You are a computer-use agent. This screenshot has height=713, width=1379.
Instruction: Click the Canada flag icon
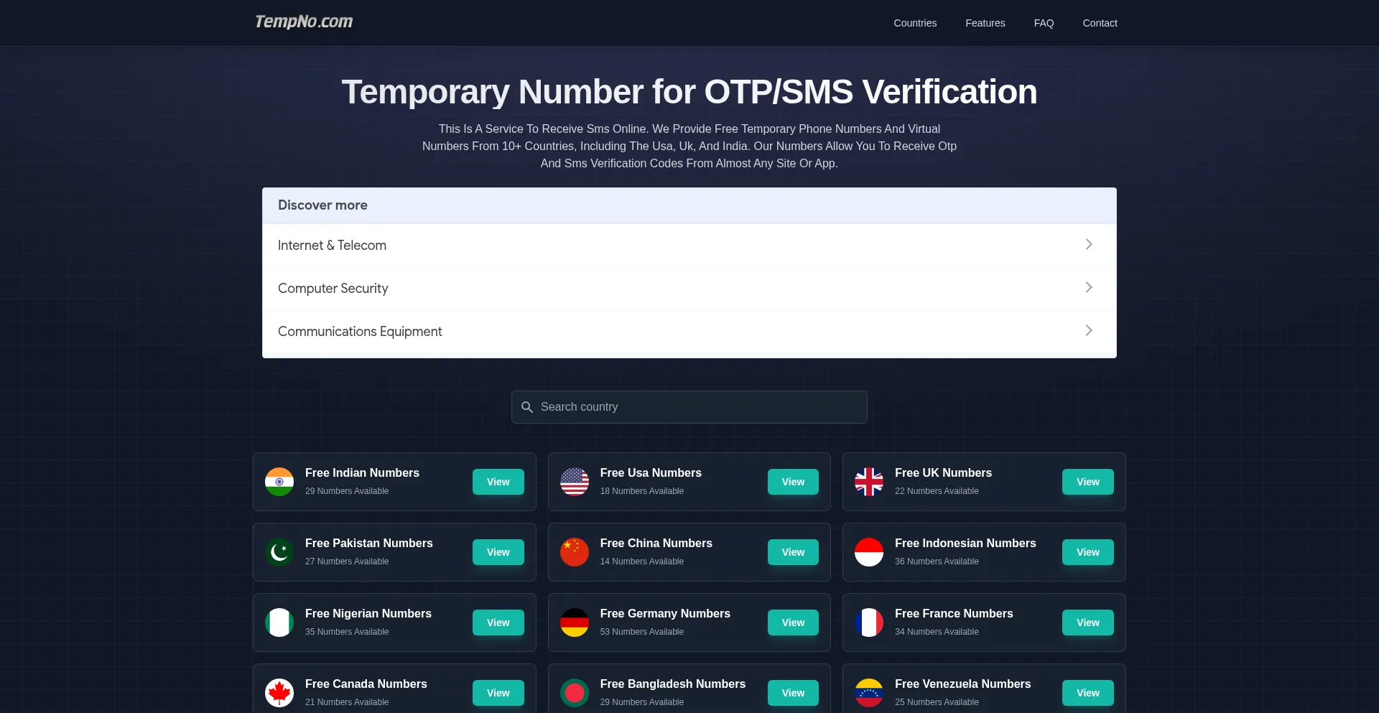pos(279,693)
